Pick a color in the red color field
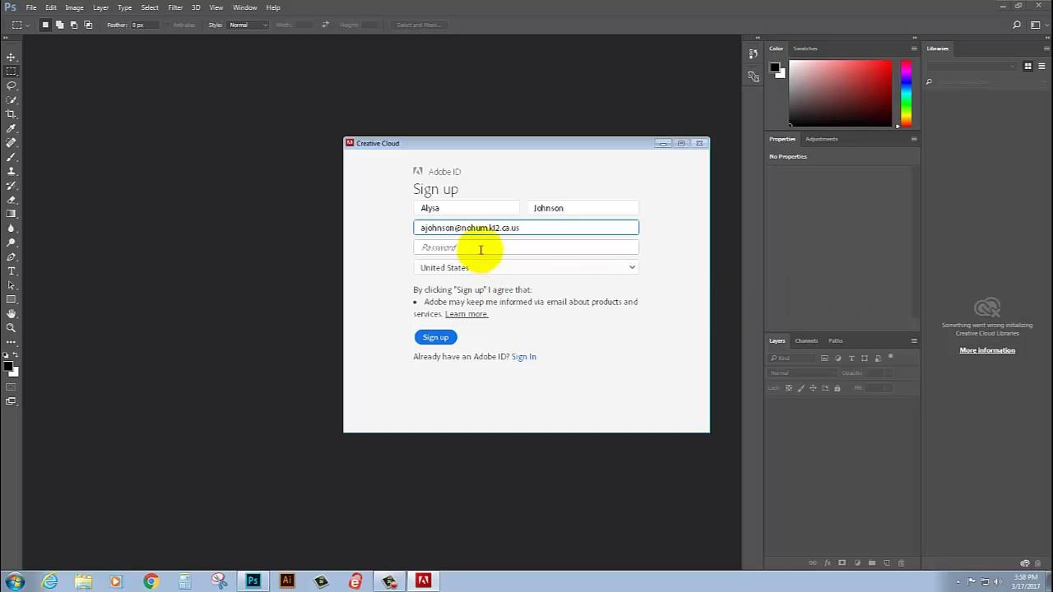The height and width of the screenshot is (592, 1053). coord(840,93)
